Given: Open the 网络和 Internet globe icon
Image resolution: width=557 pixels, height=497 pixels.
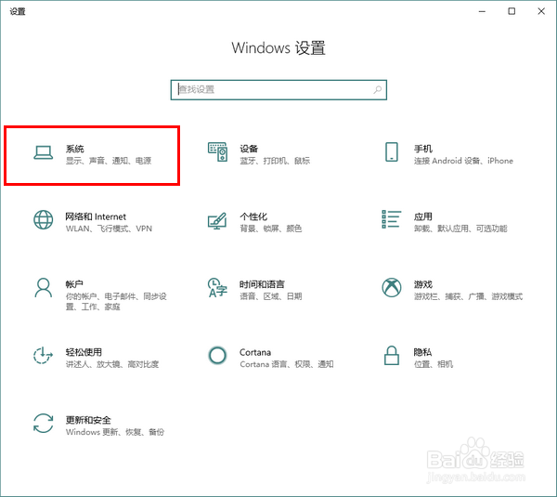Looking at the screenshot, I should (x=44, y=220).
